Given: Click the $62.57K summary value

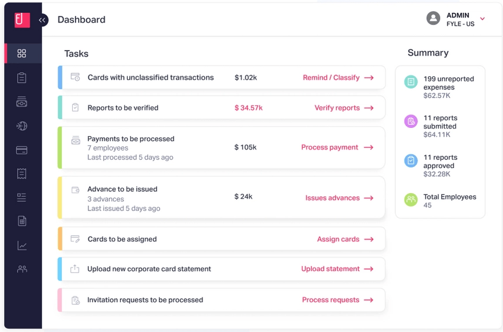Looking at the screenshot, I should (x=437, y=95).
